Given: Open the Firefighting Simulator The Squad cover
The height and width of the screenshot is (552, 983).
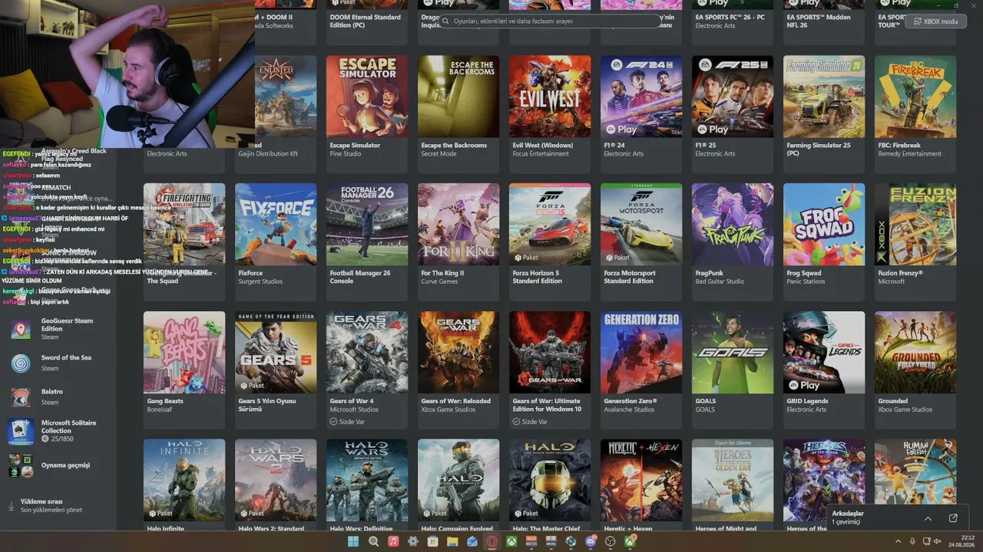Looking at the screenshot, I should (x=184, y=225).
